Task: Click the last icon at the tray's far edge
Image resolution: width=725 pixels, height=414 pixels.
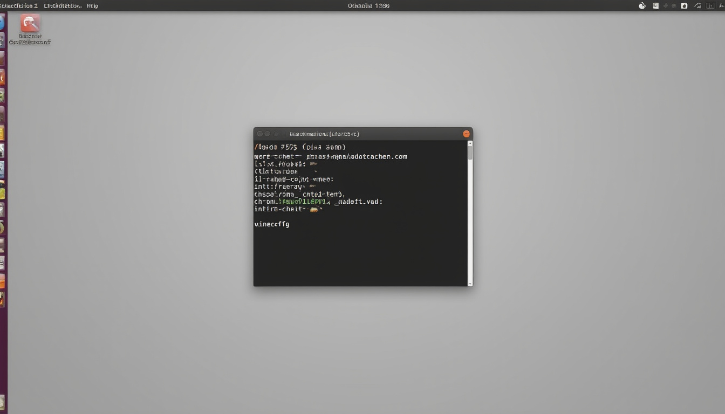Action: pos(720,6)
